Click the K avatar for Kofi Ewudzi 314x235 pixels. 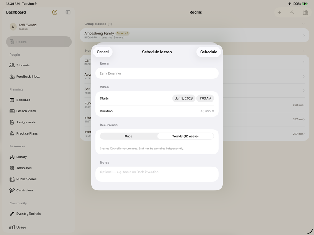(x=13, y=27)
